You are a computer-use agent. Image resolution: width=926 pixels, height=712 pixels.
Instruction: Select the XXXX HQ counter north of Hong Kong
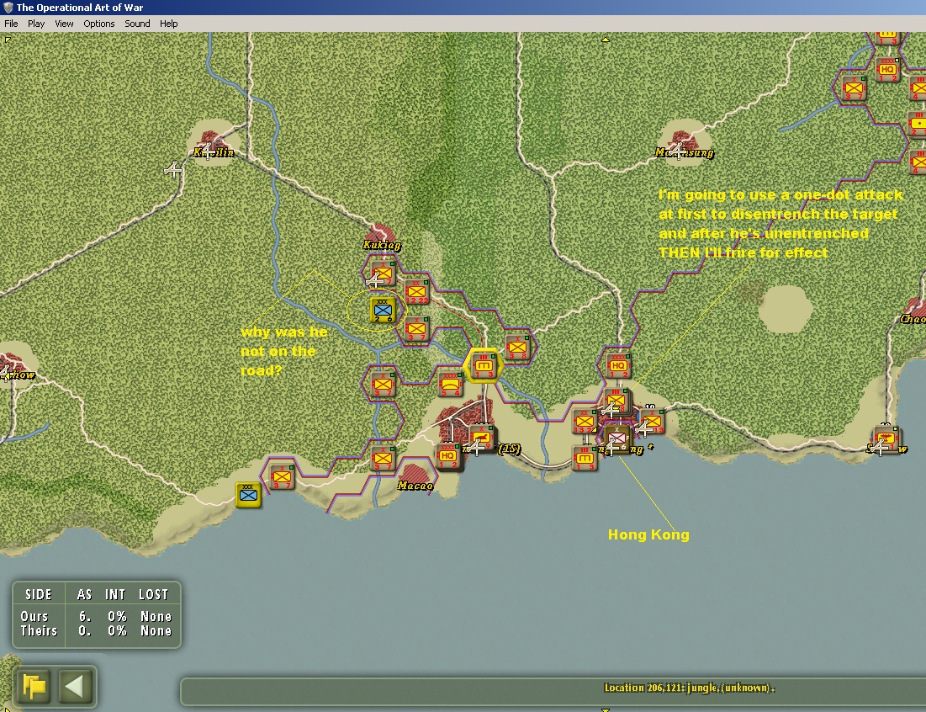pyautogui.click(x=618, y=366)
